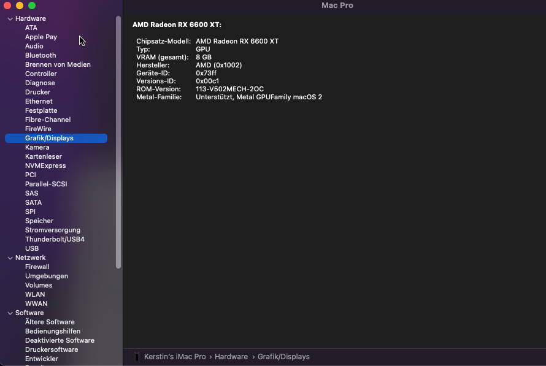This screenshot has height=366, width=546.
Task: Click the AMD Radeon RX 6600 XT heading
Action: click(177, 25)
